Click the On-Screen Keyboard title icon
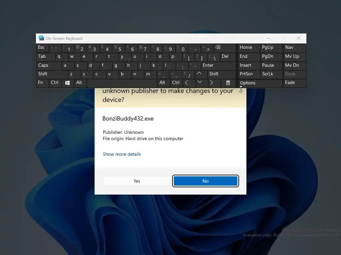The image size is (341, 255). pos(41,38)
